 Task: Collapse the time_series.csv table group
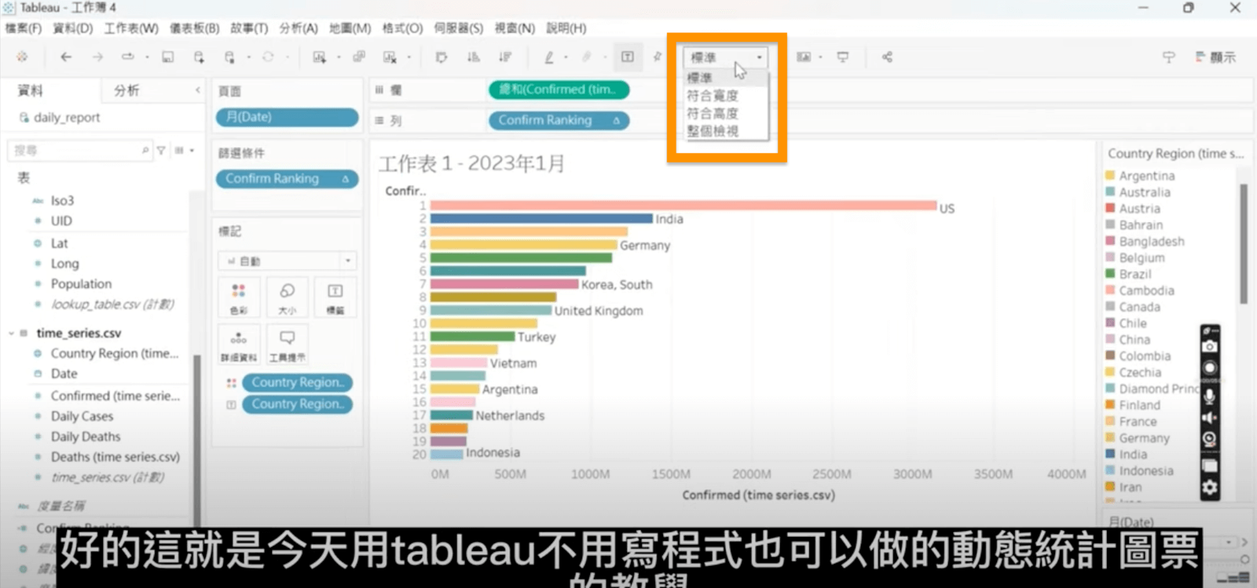pos(12,334)
